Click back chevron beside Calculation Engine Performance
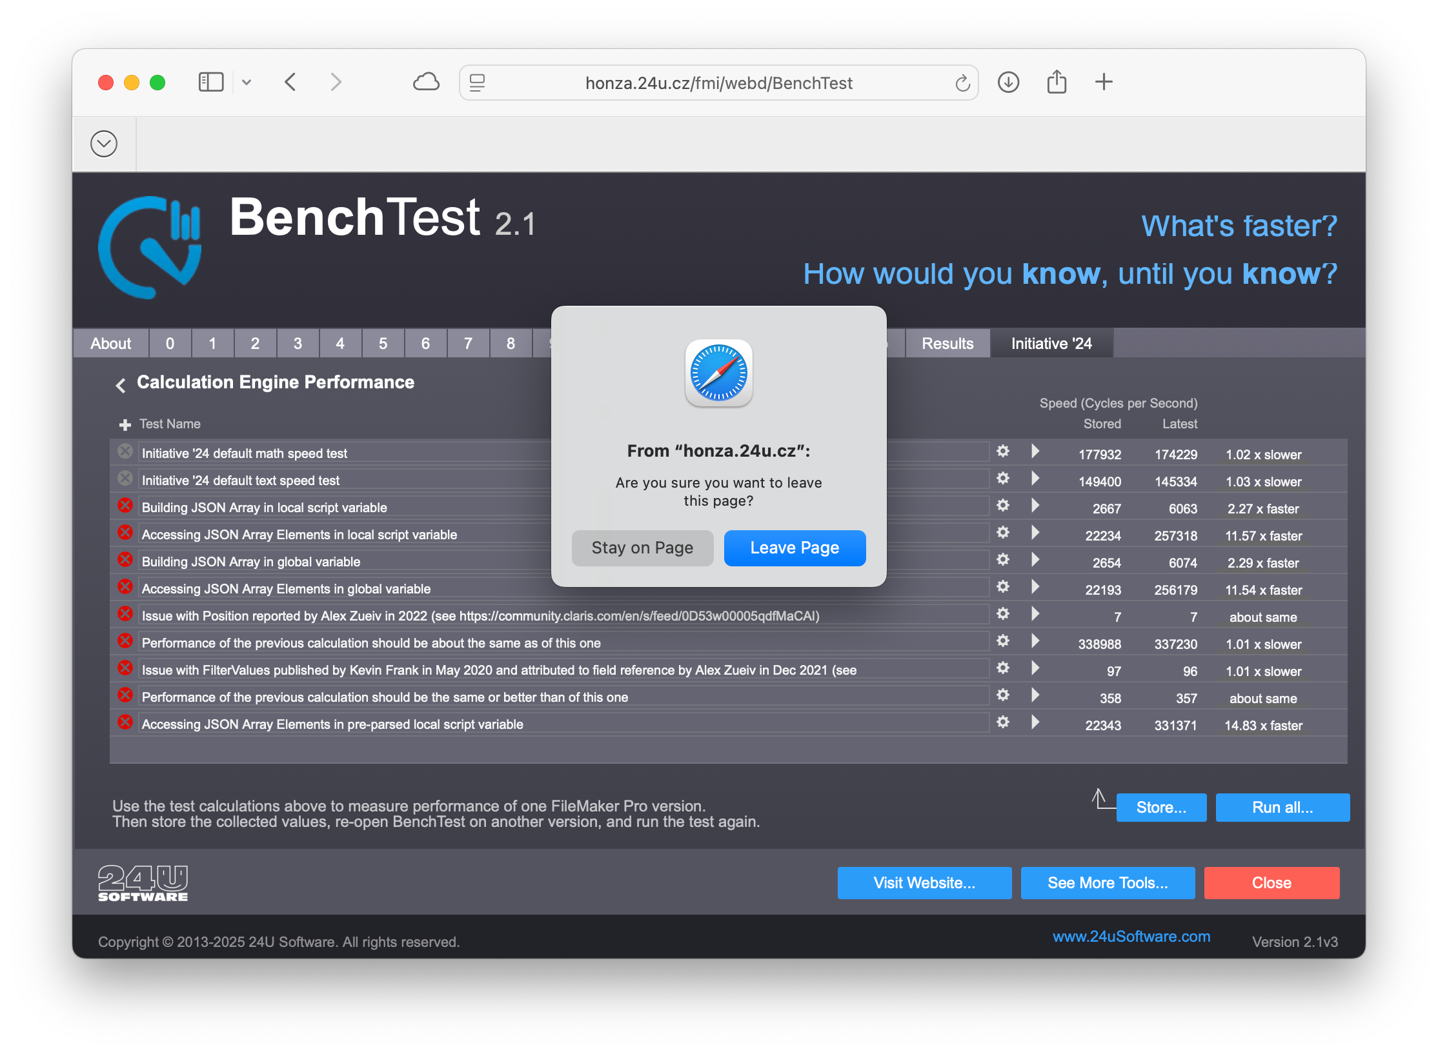Viewport: 1438px width, 1054px height. pyautogui.click(x=121, y=385)
